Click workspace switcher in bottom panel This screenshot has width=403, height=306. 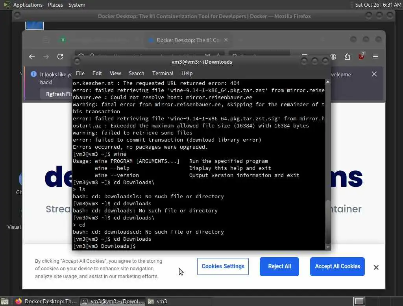359,301
